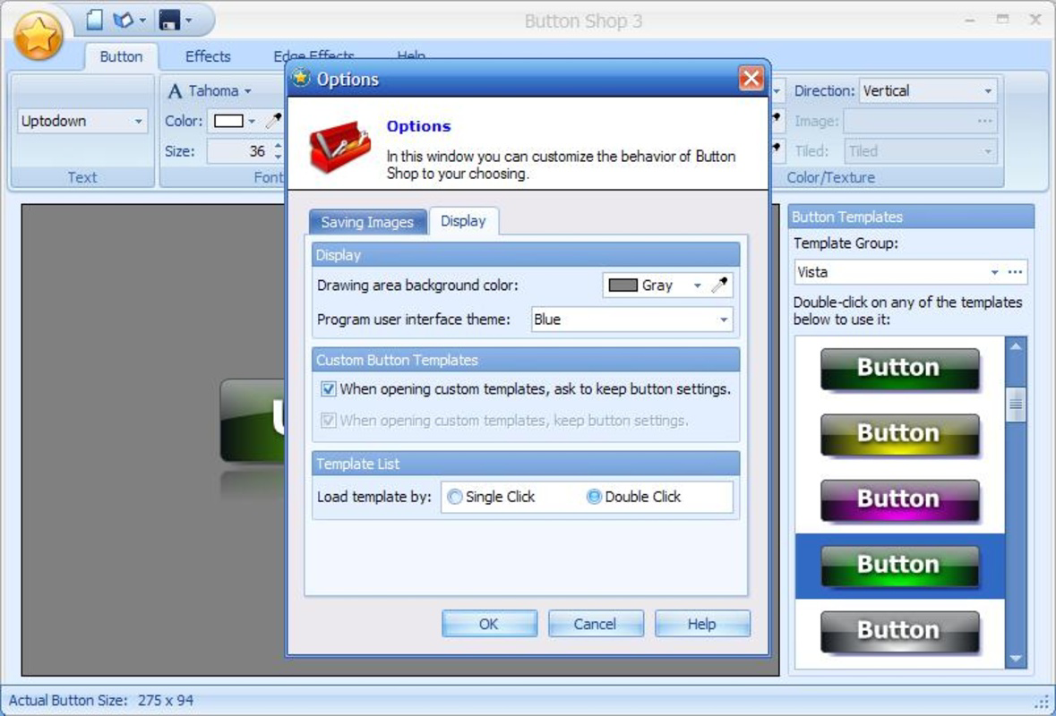This screenshot has height=716, width=1056.
Task: Click the template list scroll up arrow
Action: (1016, 347)
